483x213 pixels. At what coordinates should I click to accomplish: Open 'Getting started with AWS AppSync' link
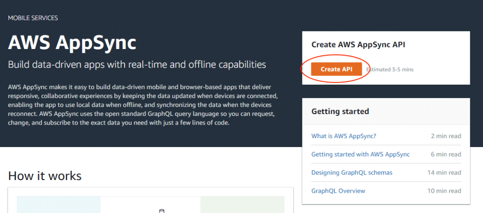click(x=361, y=154)
